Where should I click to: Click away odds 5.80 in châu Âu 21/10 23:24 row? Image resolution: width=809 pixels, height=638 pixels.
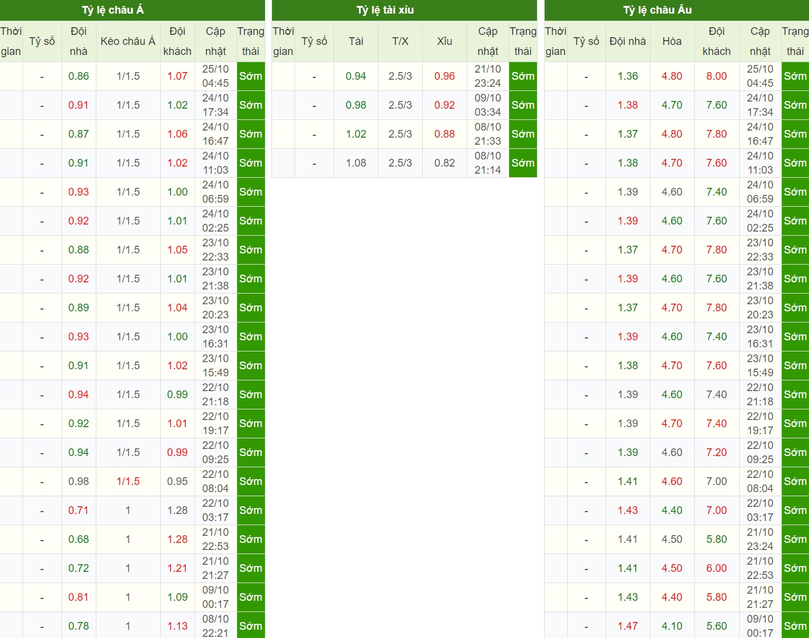click(x=716, y=539)
